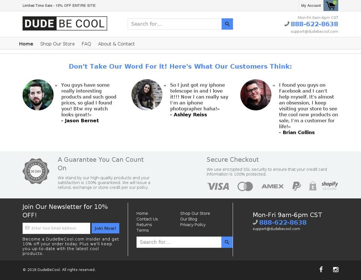The image size is (361, 280).
Task: Click the Limited Time Sale banner text
Action: coord(59,6)
